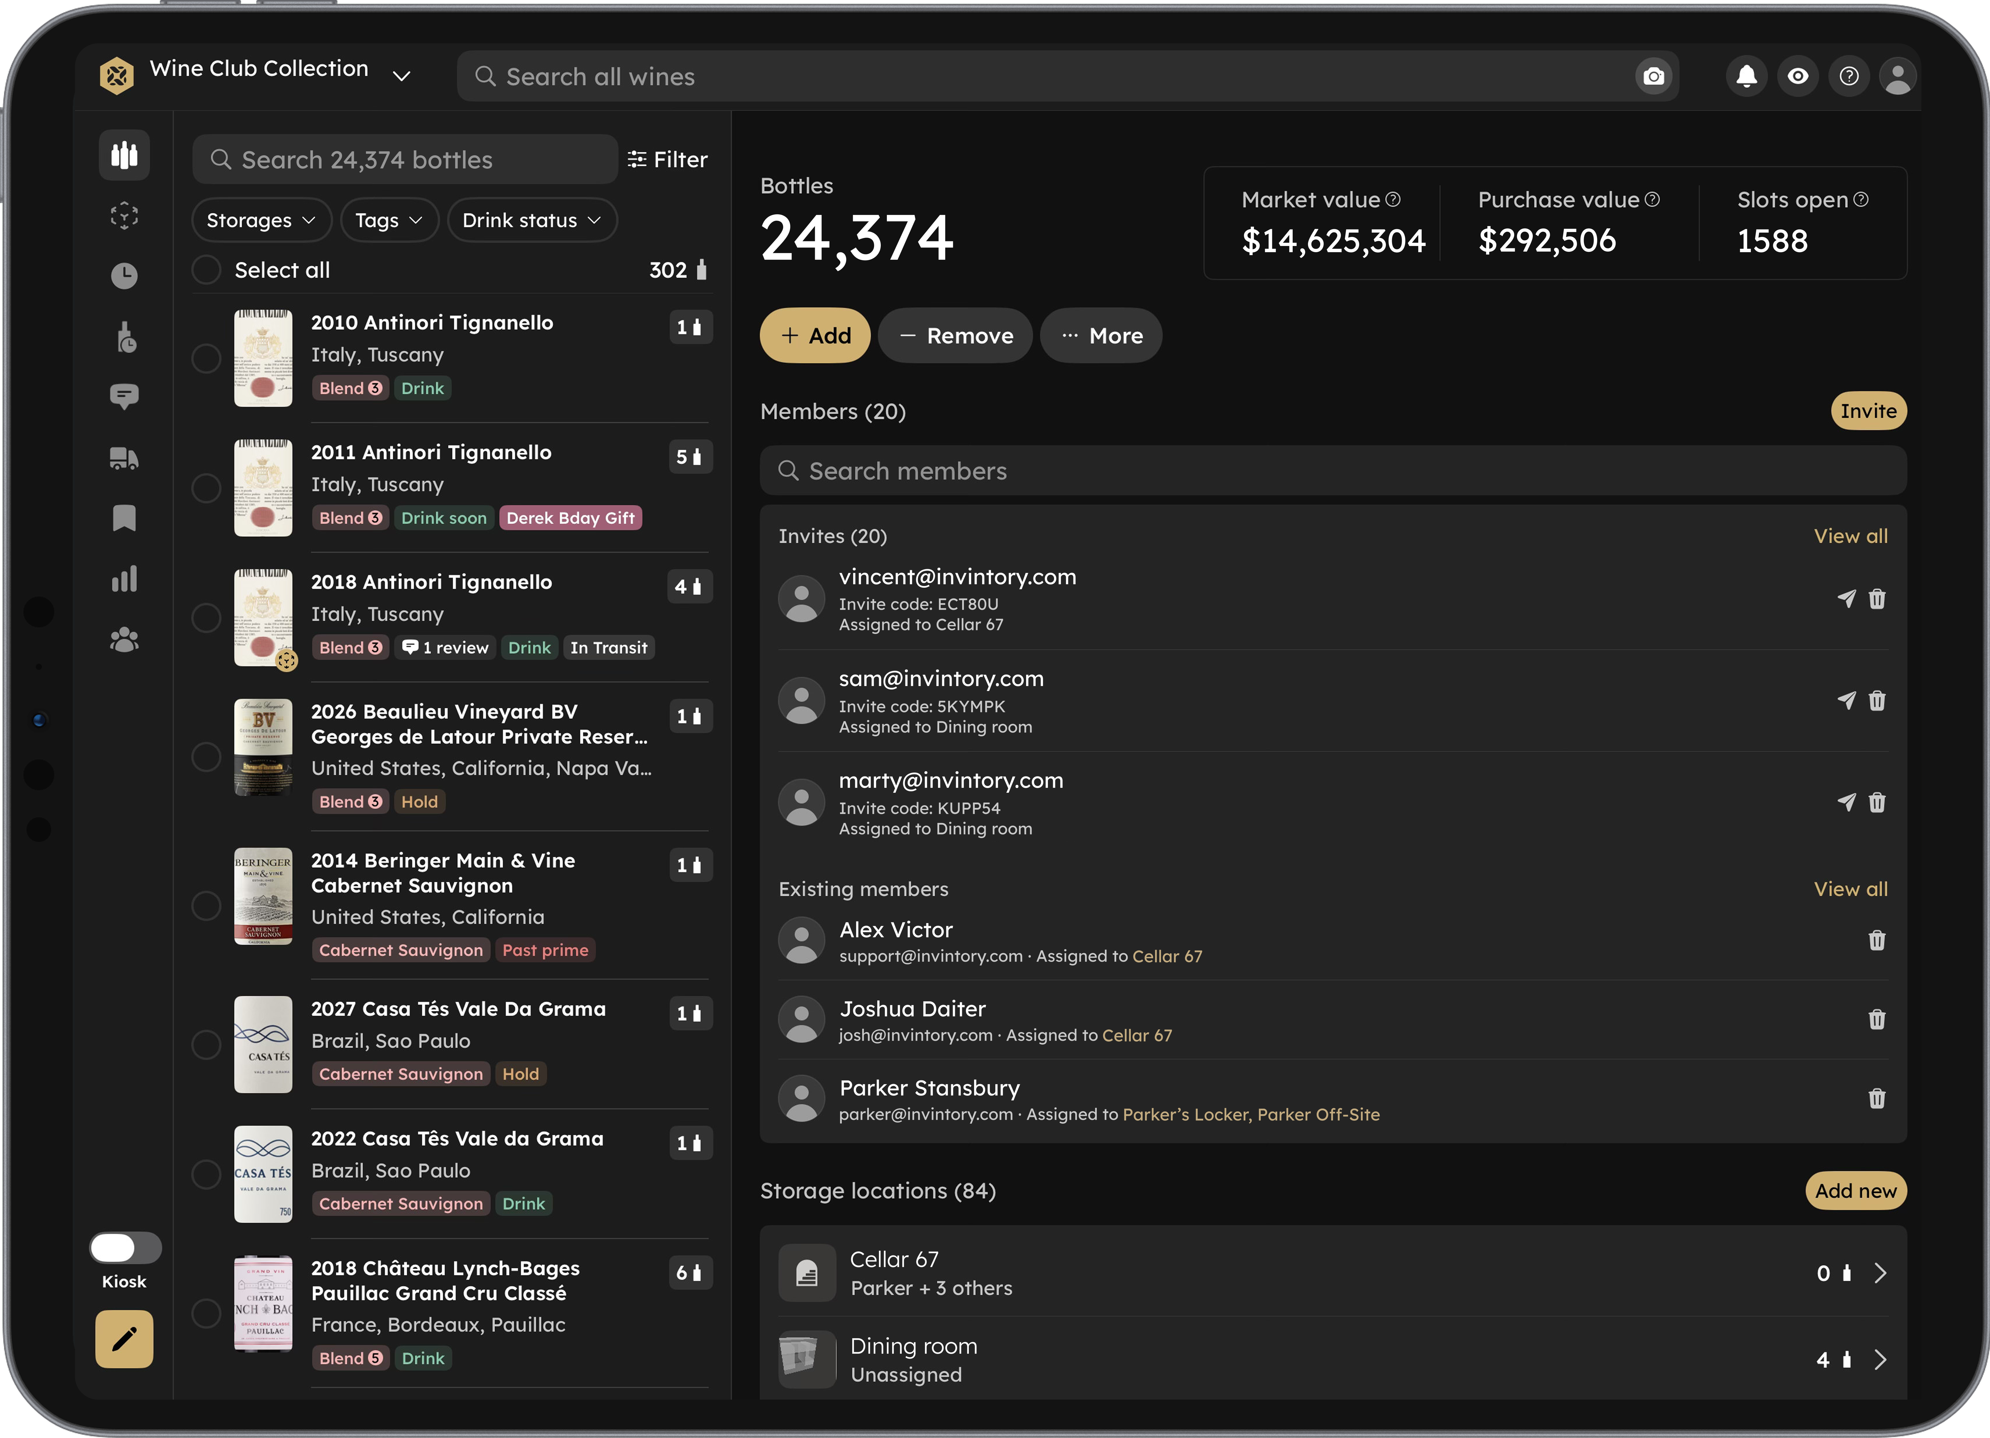The width and height of the screenshot is (1990, 1438).
Task: Open the help question mark icon
Action: click(1849, 76)
